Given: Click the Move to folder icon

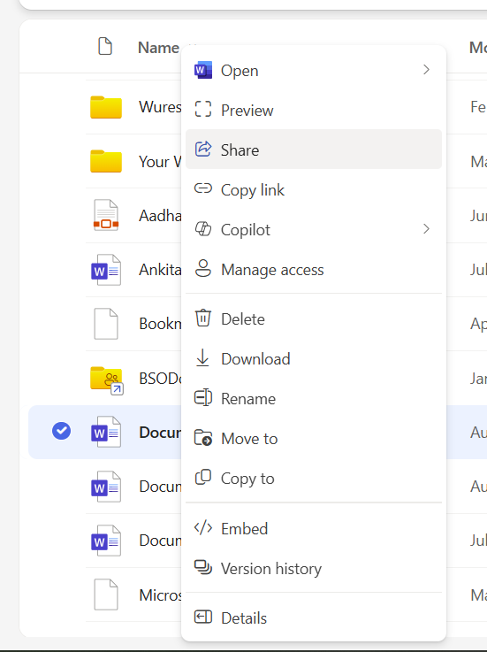Looking at the screenshot, I should pos(203,438).
